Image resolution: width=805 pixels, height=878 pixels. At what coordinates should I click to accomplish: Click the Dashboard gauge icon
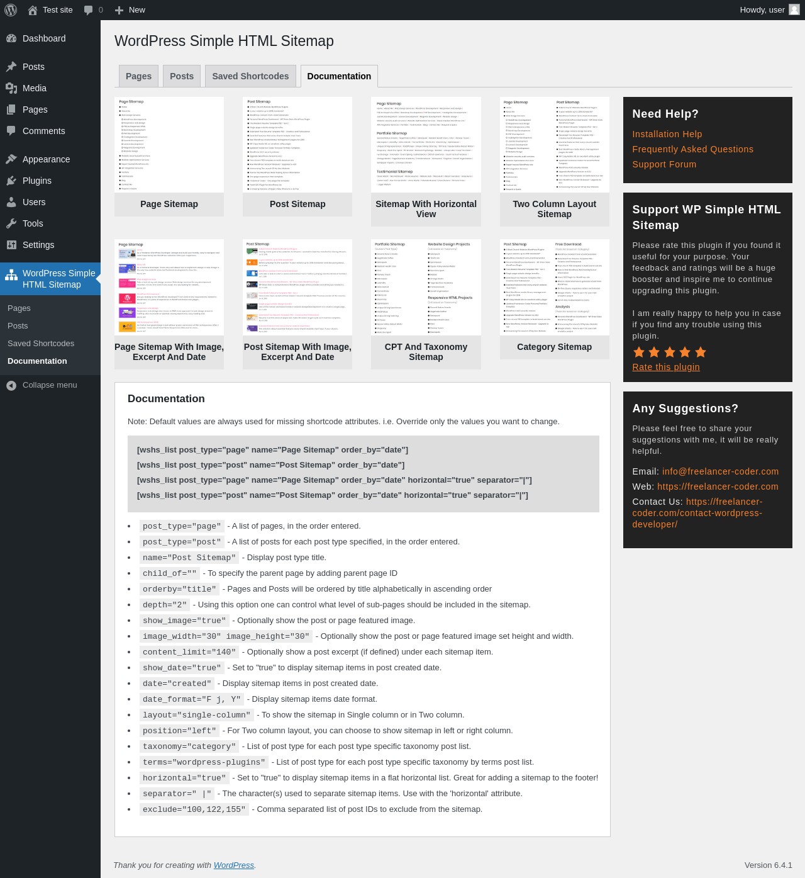(x=11, y=38)
